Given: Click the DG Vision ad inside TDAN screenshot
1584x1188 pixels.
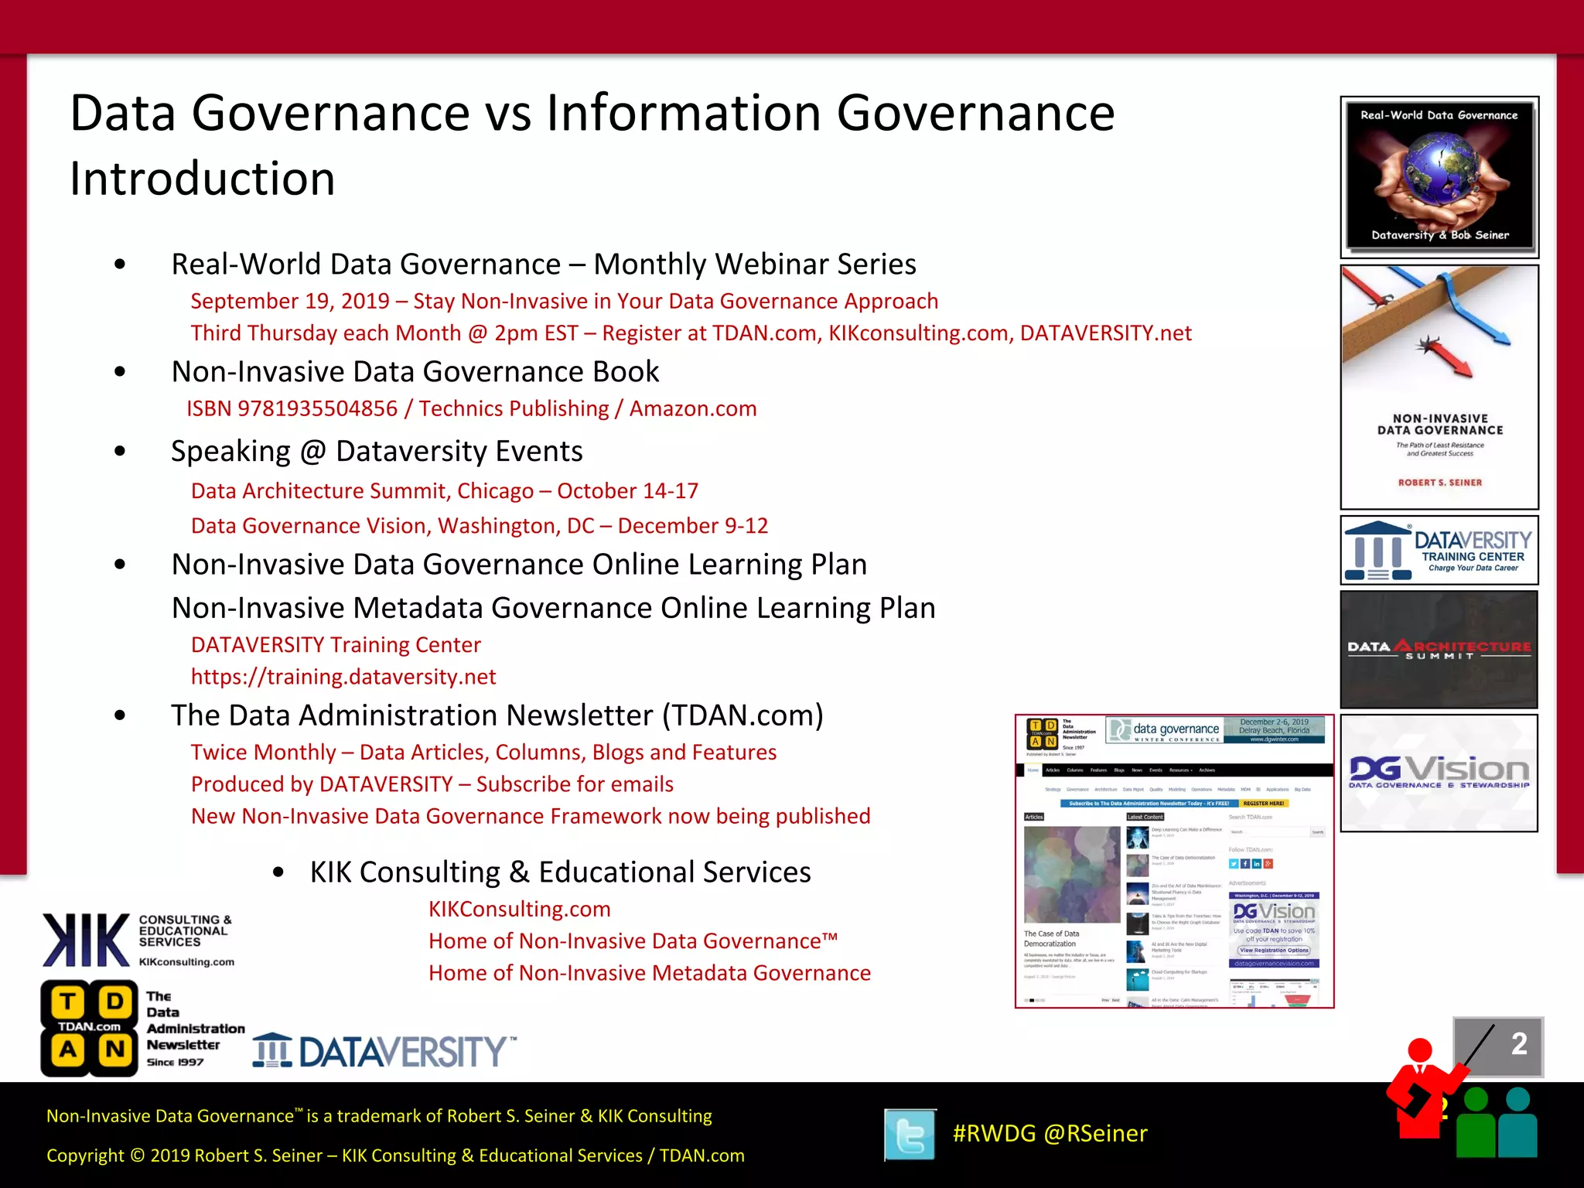Looking at the screenshot, I should click(x=1274, y=930).
